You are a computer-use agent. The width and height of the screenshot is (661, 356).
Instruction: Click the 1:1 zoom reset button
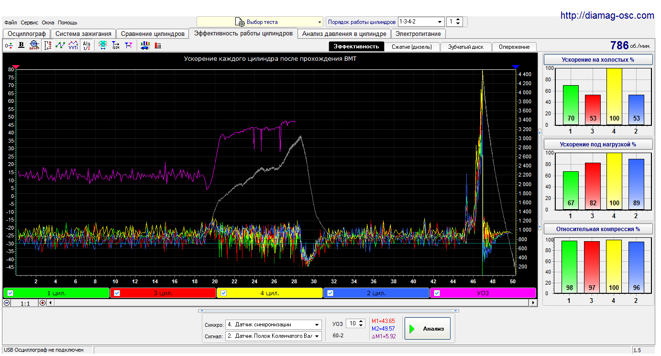pos(25,303)
